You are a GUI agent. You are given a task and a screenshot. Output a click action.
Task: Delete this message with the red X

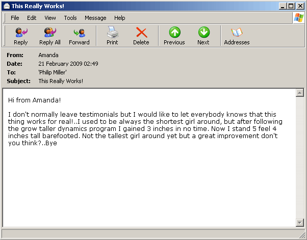(141, 36)
